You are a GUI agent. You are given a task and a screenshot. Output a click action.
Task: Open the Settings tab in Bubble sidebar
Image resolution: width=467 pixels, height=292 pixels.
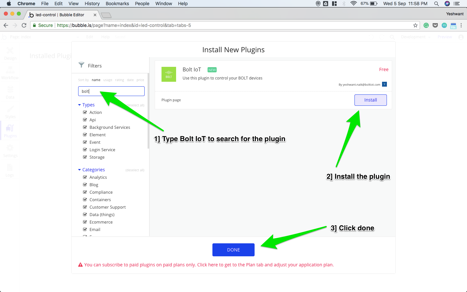[10, 151]
